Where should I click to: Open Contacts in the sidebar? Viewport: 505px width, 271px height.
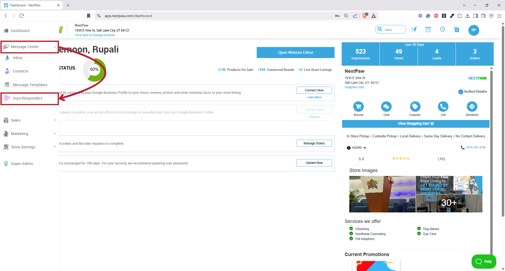pos(21,71)
